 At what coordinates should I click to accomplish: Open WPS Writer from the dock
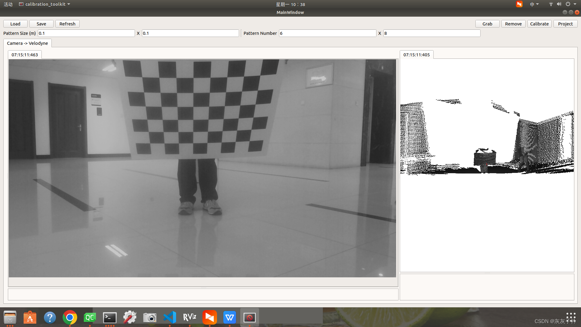pos(230,317)
